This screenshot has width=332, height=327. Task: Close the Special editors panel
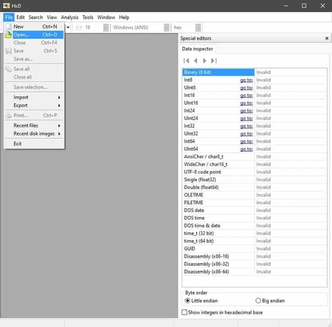327,38
